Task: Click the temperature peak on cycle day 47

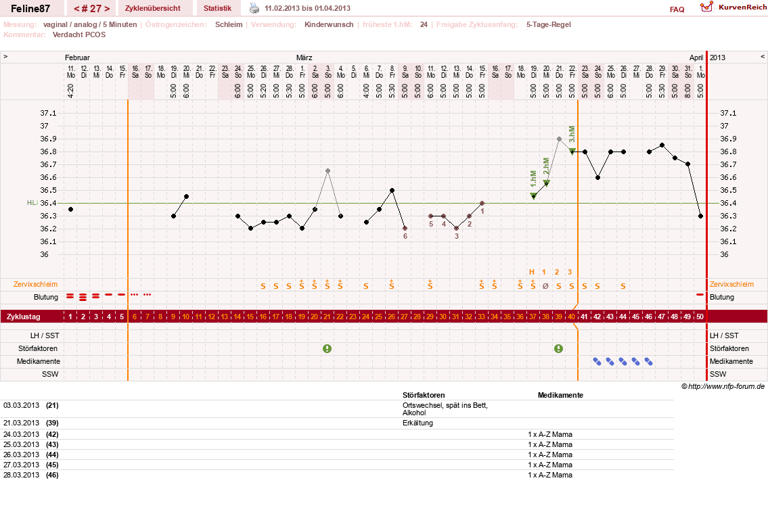Action: (x=662, y=145)
